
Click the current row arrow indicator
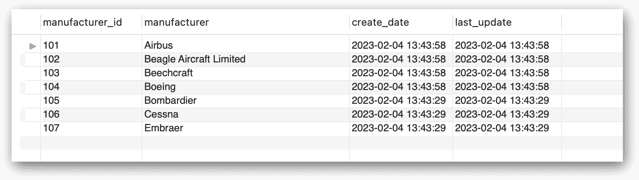click(x=32, y=45)
